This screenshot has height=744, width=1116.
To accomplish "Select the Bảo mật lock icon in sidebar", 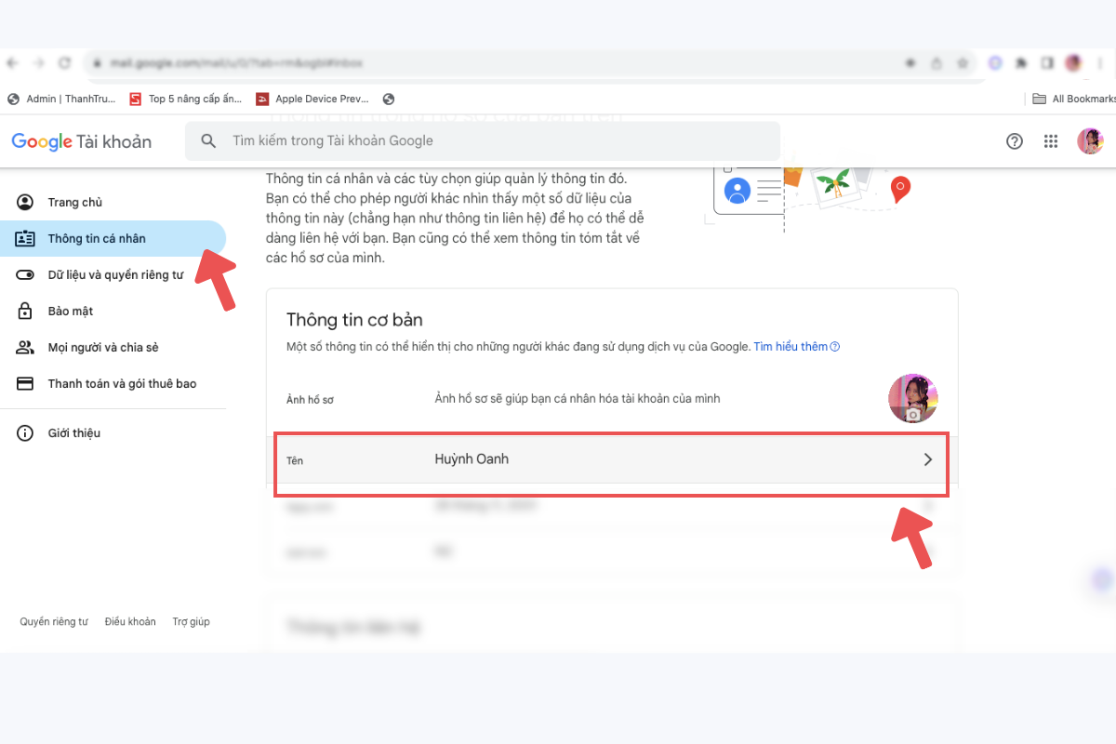I will 26,311.
